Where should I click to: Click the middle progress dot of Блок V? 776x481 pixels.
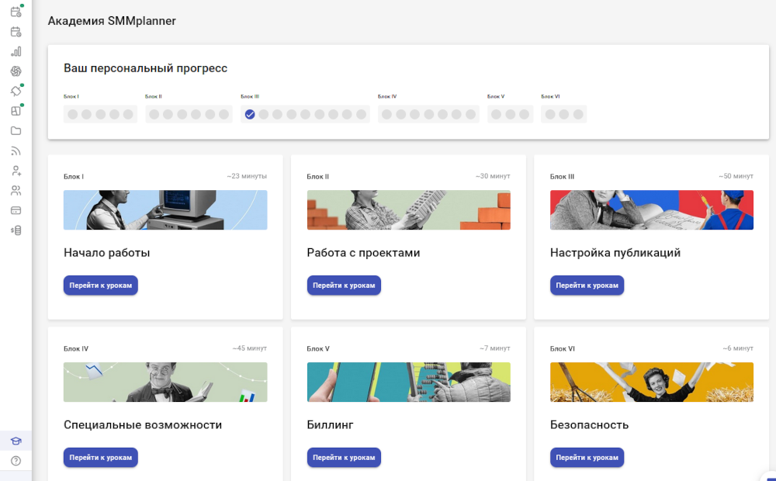coord(511,114)
